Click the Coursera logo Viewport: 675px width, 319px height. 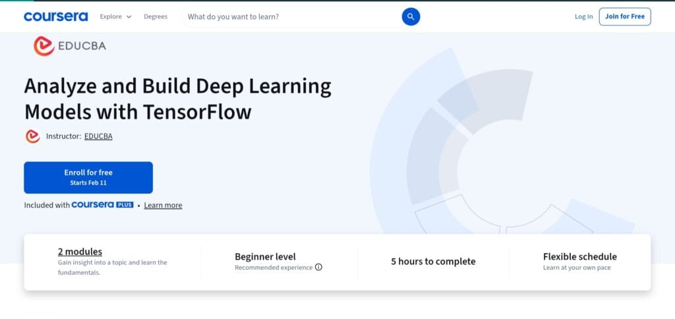[56, 16]
